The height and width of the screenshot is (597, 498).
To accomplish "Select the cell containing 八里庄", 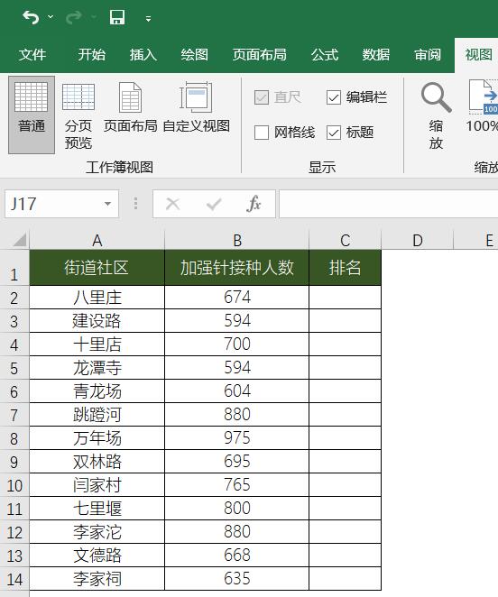I will click(x=97, y=298).
